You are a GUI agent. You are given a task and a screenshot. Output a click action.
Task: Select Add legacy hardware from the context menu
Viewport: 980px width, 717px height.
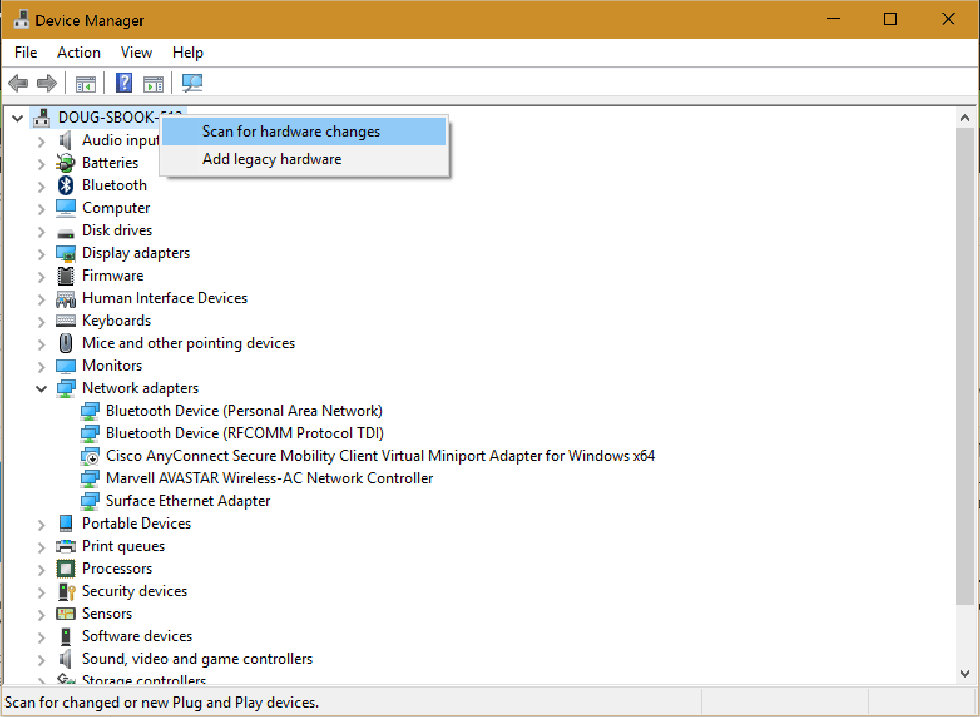(x=271, y=158)
